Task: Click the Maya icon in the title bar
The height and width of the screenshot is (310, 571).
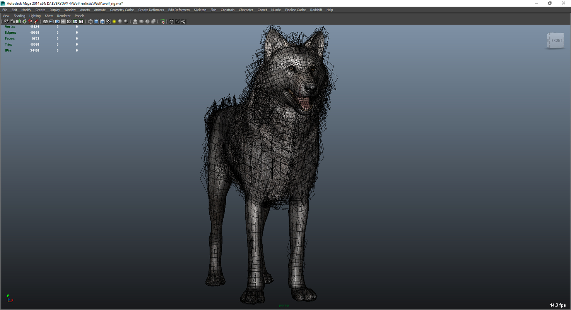Action: [3, 3]
